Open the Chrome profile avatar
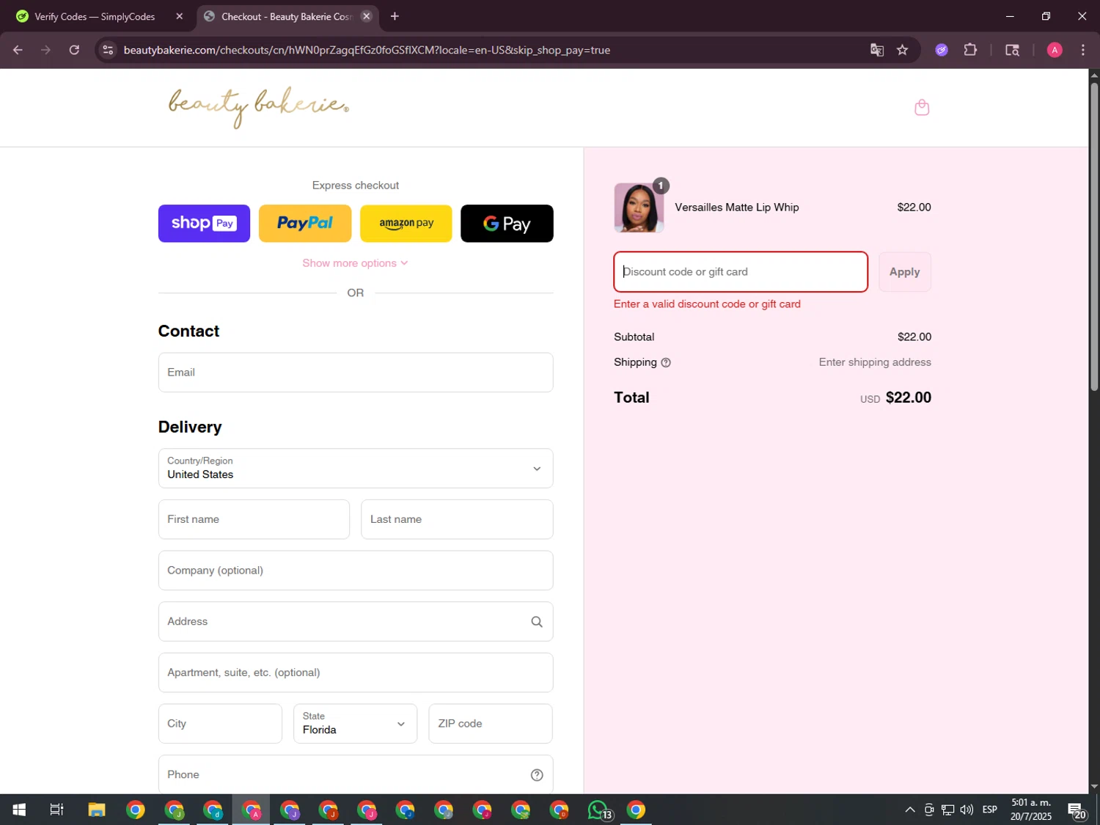Image resolution: width=1100 pixels, height=825 pixels. click(1055, 50)
